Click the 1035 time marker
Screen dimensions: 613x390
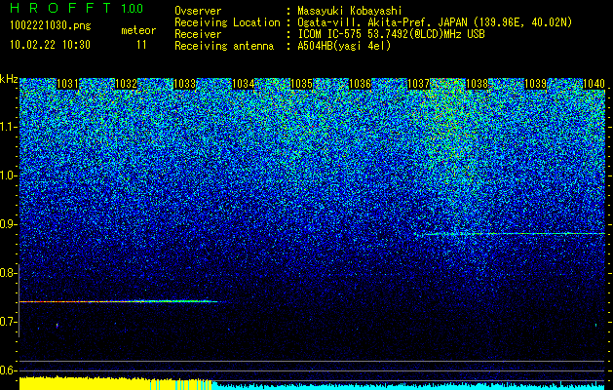(x=301, y=84)
